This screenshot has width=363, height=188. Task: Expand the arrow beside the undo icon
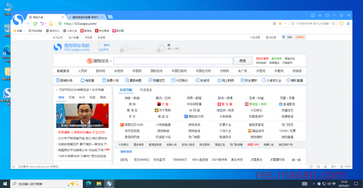point(46,24)
